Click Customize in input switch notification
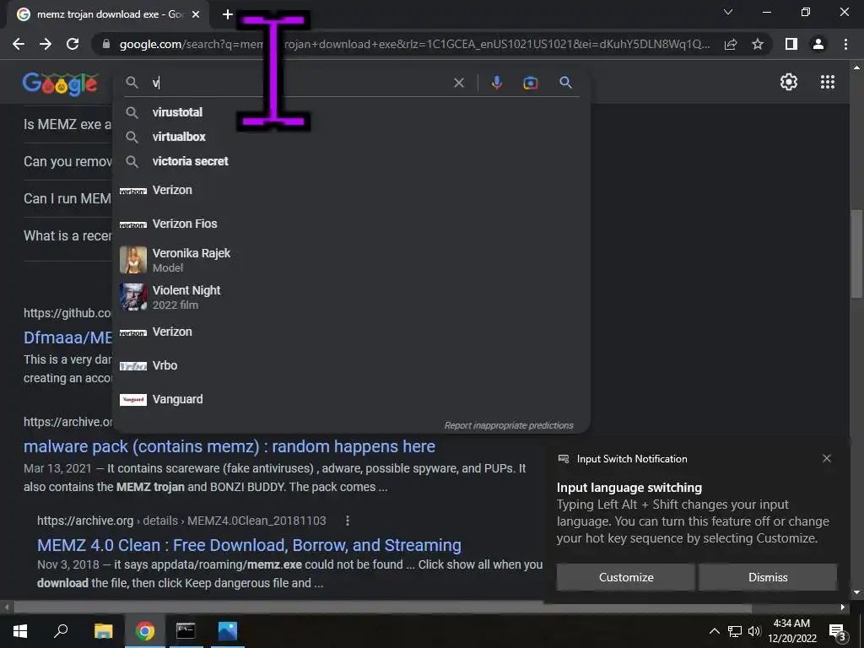The width and height of the screenshot is (864, 648). point(626,577)
